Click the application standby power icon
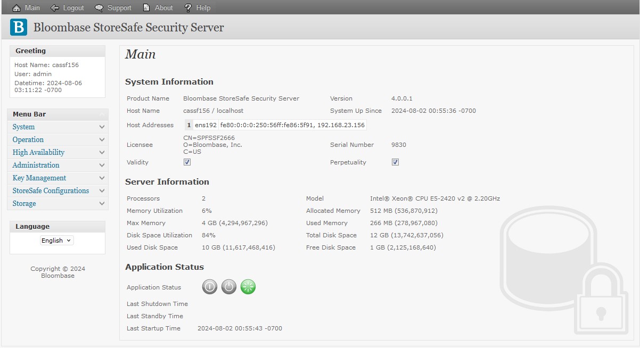The height and width of the screenshot is (348, 640). click(x=229, y=287)
